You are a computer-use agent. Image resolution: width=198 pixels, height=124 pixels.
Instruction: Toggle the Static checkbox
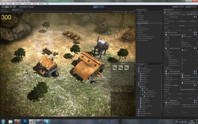(x=191, y=12)
